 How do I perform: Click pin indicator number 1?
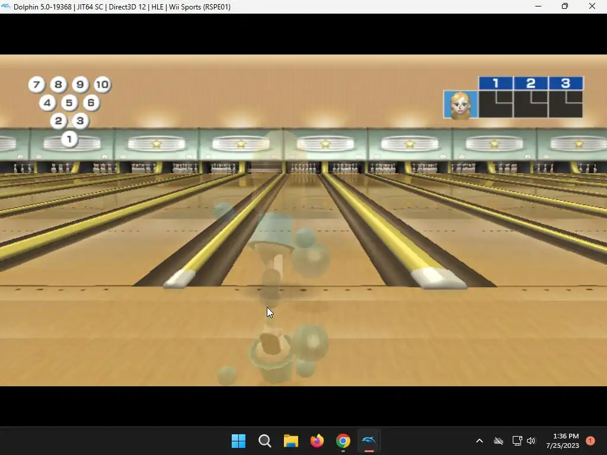point(69,139)
